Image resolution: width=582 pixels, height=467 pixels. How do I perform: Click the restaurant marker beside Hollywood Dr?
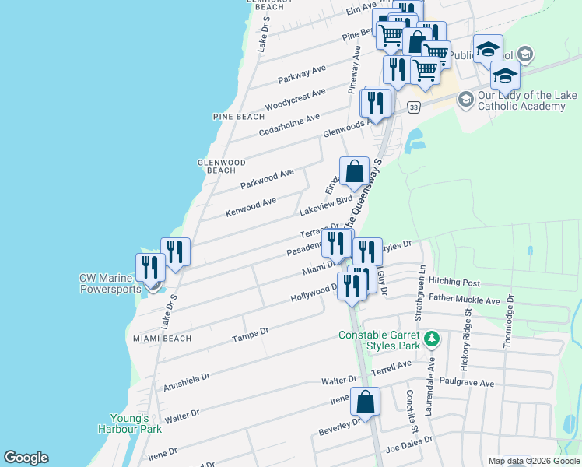tap(352, 289)
